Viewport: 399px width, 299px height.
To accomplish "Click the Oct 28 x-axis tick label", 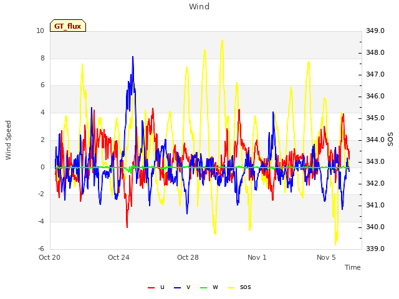I will point(188,257).
